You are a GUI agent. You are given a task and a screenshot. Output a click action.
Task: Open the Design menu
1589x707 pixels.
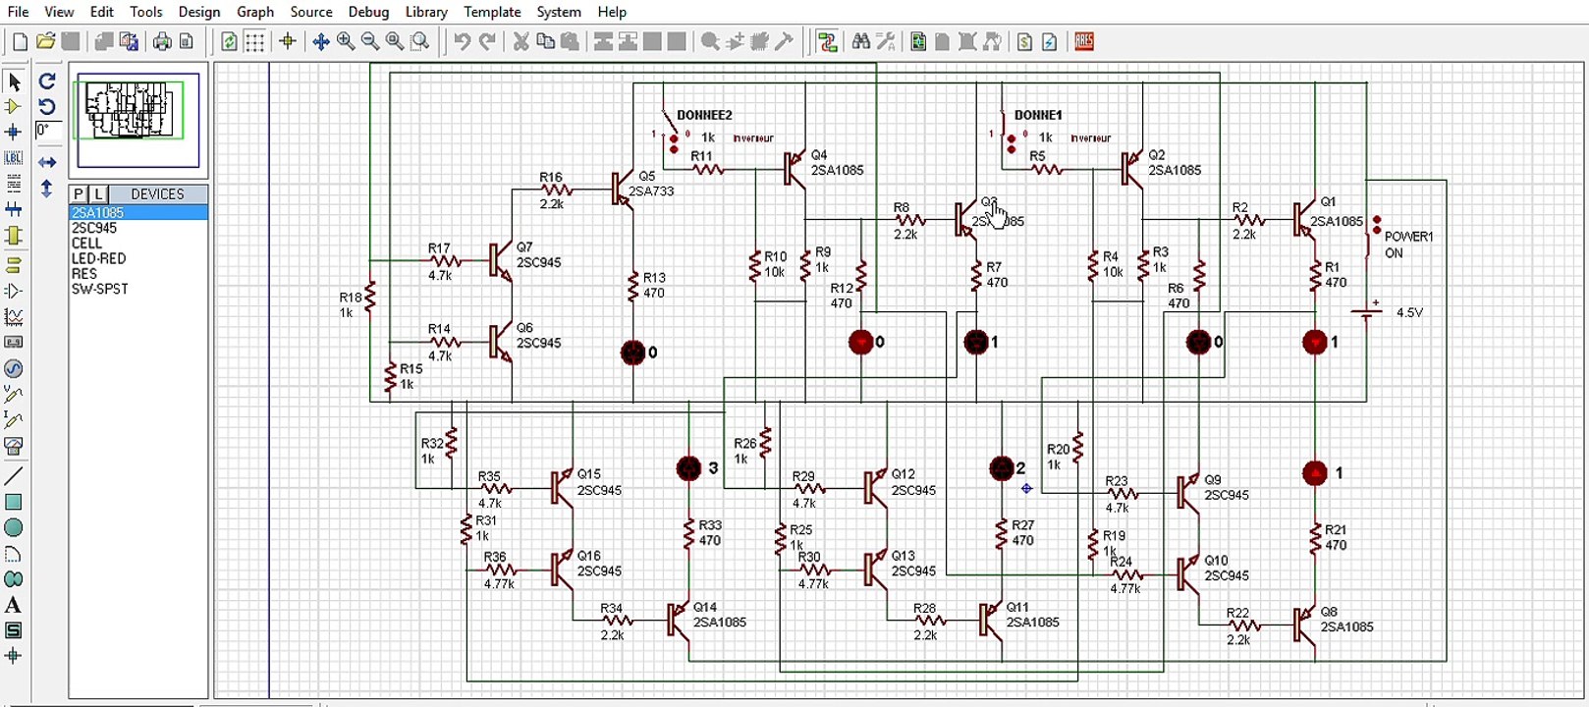(199, 12)
